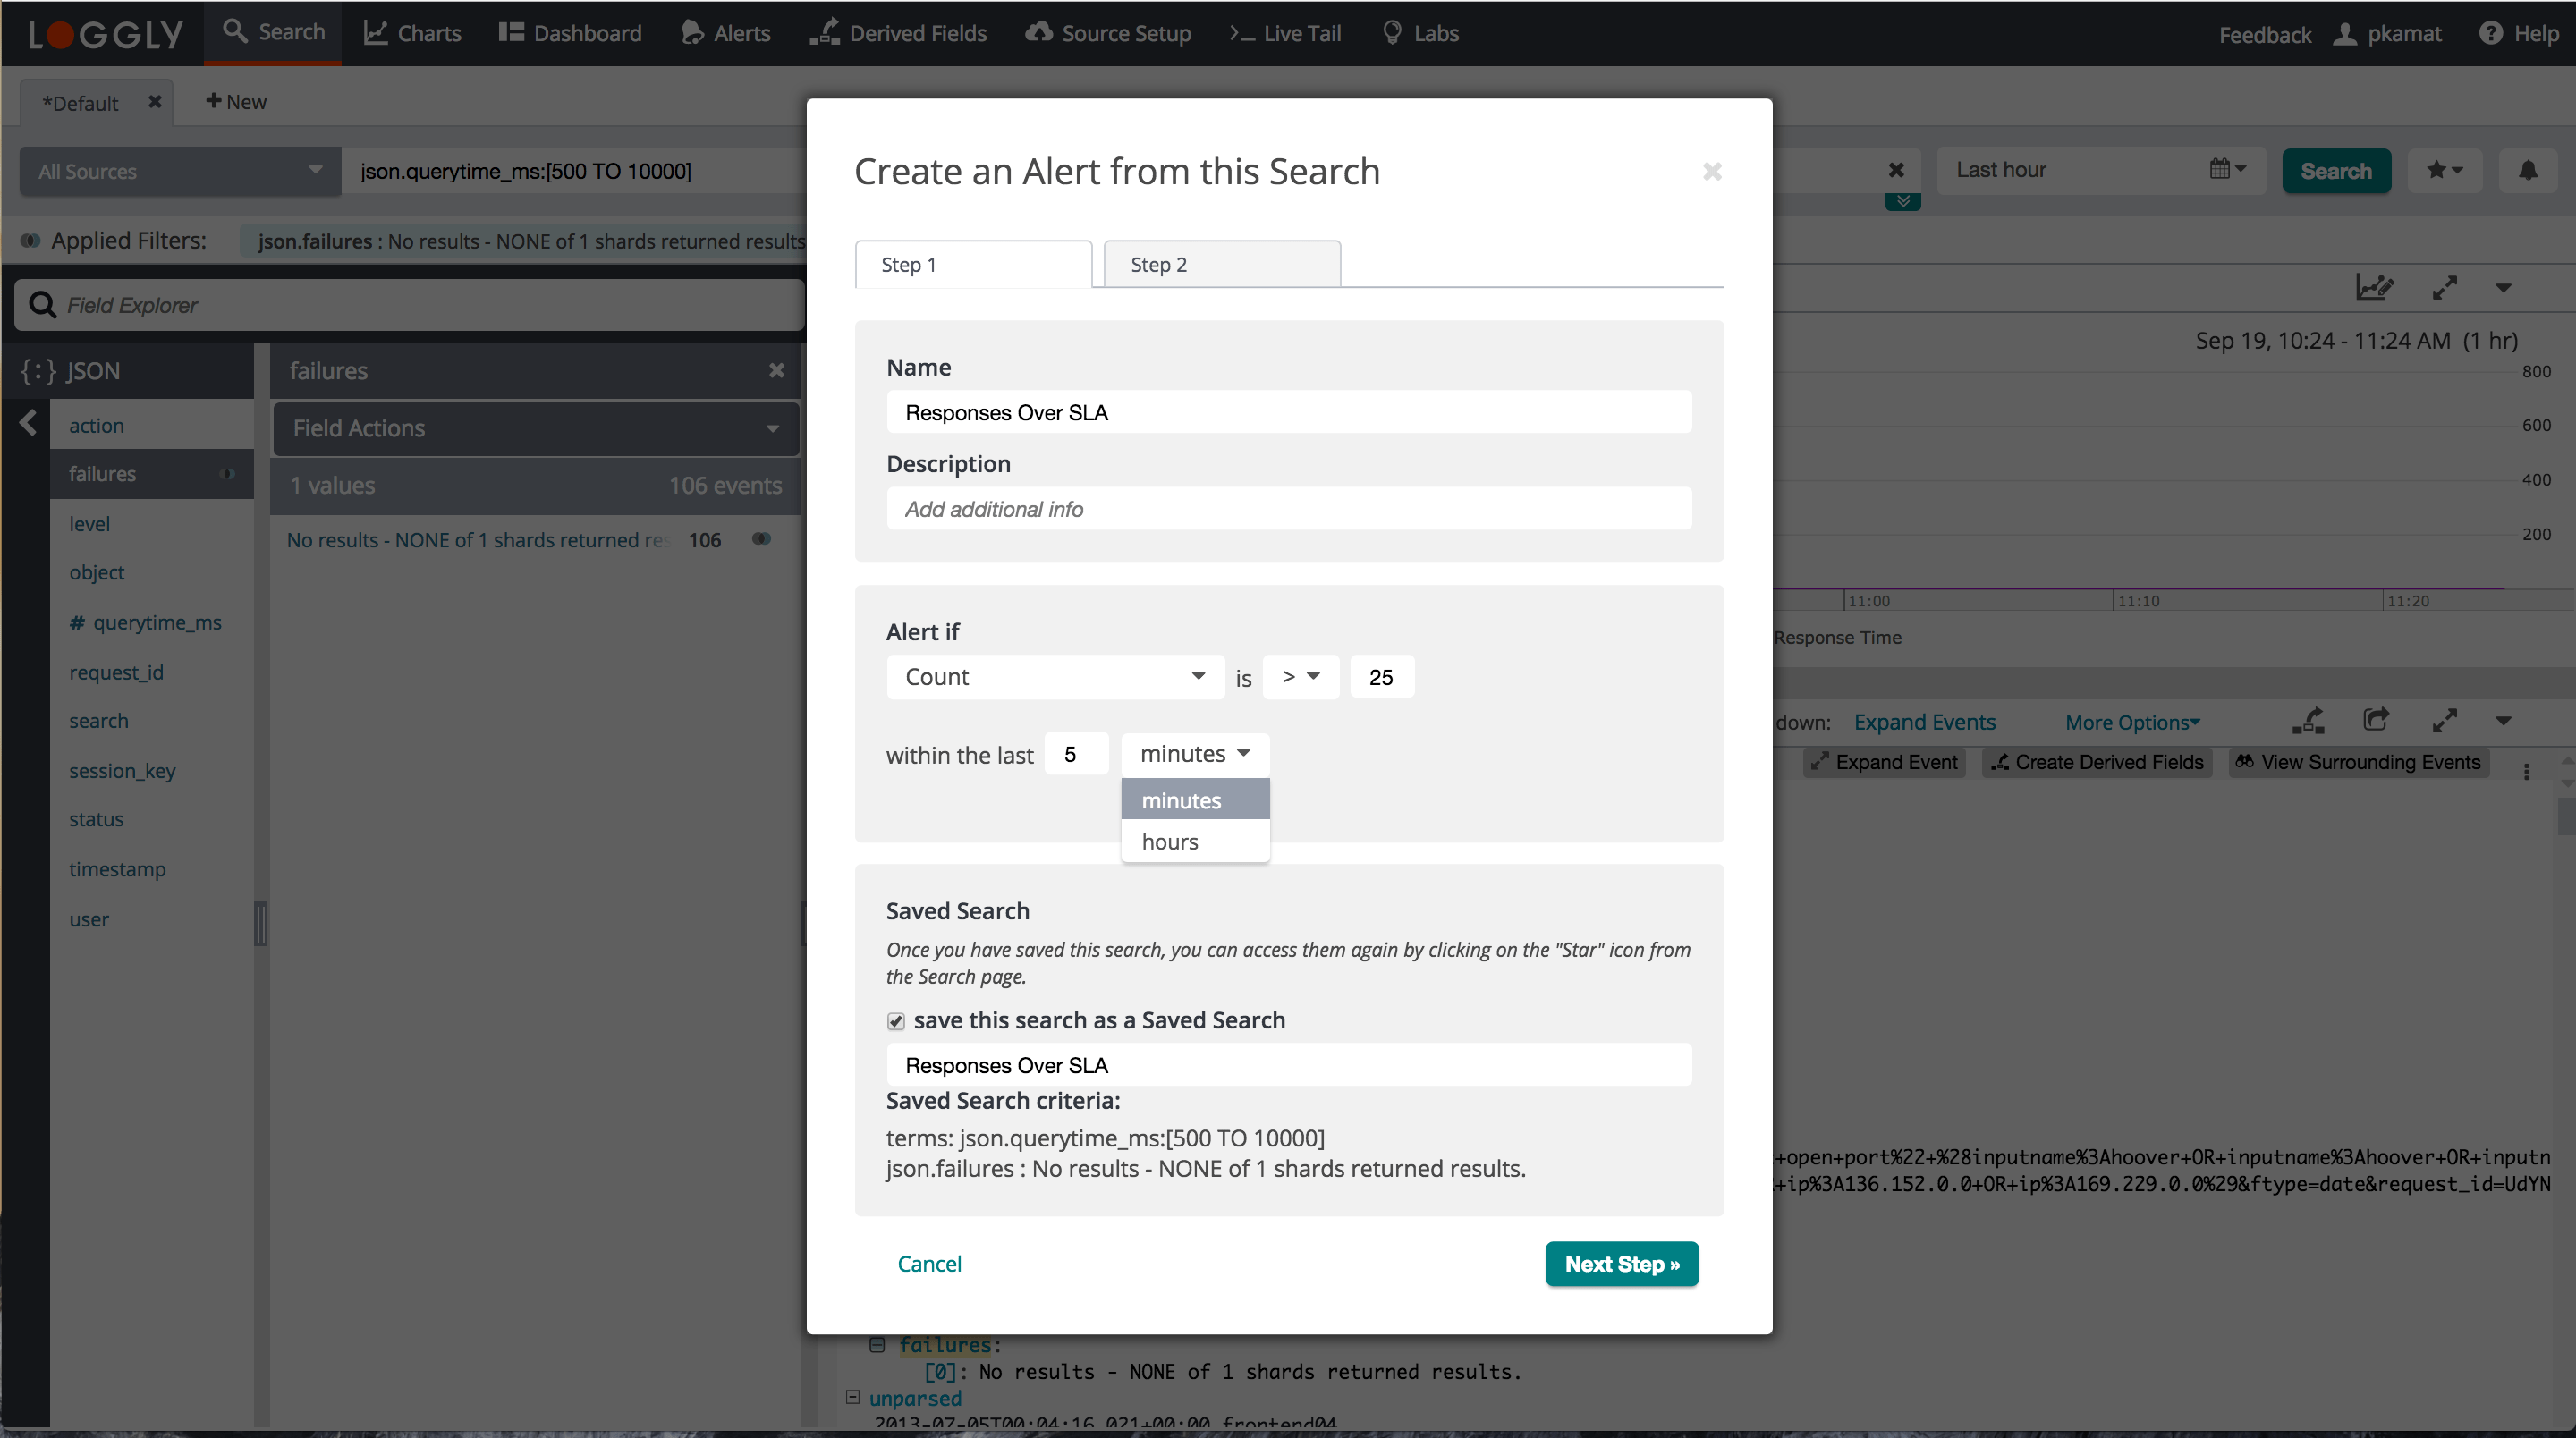The height and width of the screenshot is (1438, 2576).
Task: Click the Cancel link
Action: 929,1264
